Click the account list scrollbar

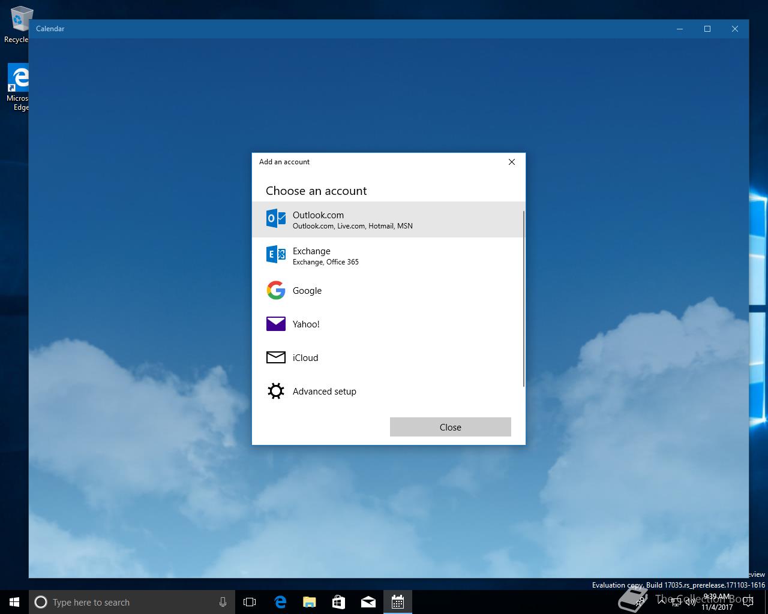524,299
